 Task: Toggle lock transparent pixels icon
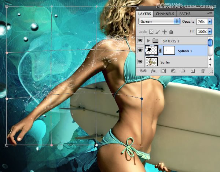click(151, 32)
